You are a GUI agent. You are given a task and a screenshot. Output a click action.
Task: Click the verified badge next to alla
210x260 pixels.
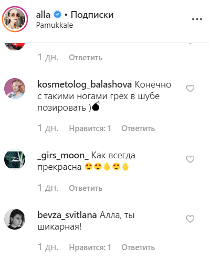click(57, 15)
